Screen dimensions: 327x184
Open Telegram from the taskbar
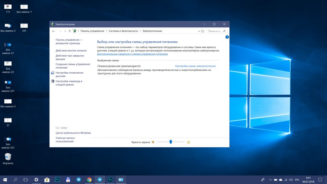point(79,180)
